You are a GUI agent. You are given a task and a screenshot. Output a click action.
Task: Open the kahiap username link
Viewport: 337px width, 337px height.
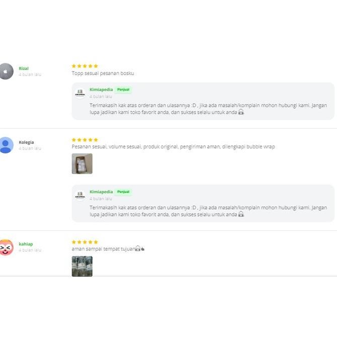click(26, 244)
